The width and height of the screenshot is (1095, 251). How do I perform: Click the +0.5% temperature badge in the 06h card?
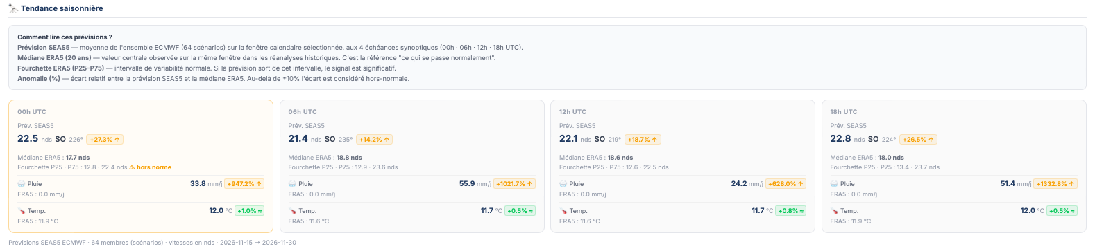tap(520, 211)
